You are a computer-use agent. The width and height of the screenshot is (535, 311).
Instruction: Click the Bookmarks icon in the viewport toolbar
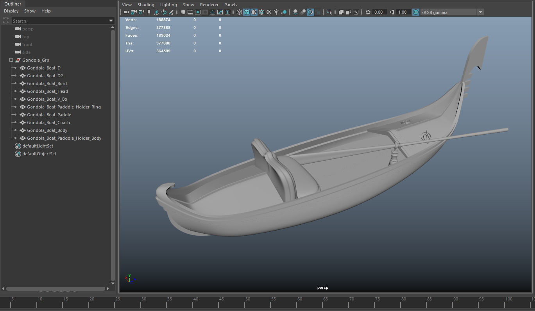coord(149,12)
